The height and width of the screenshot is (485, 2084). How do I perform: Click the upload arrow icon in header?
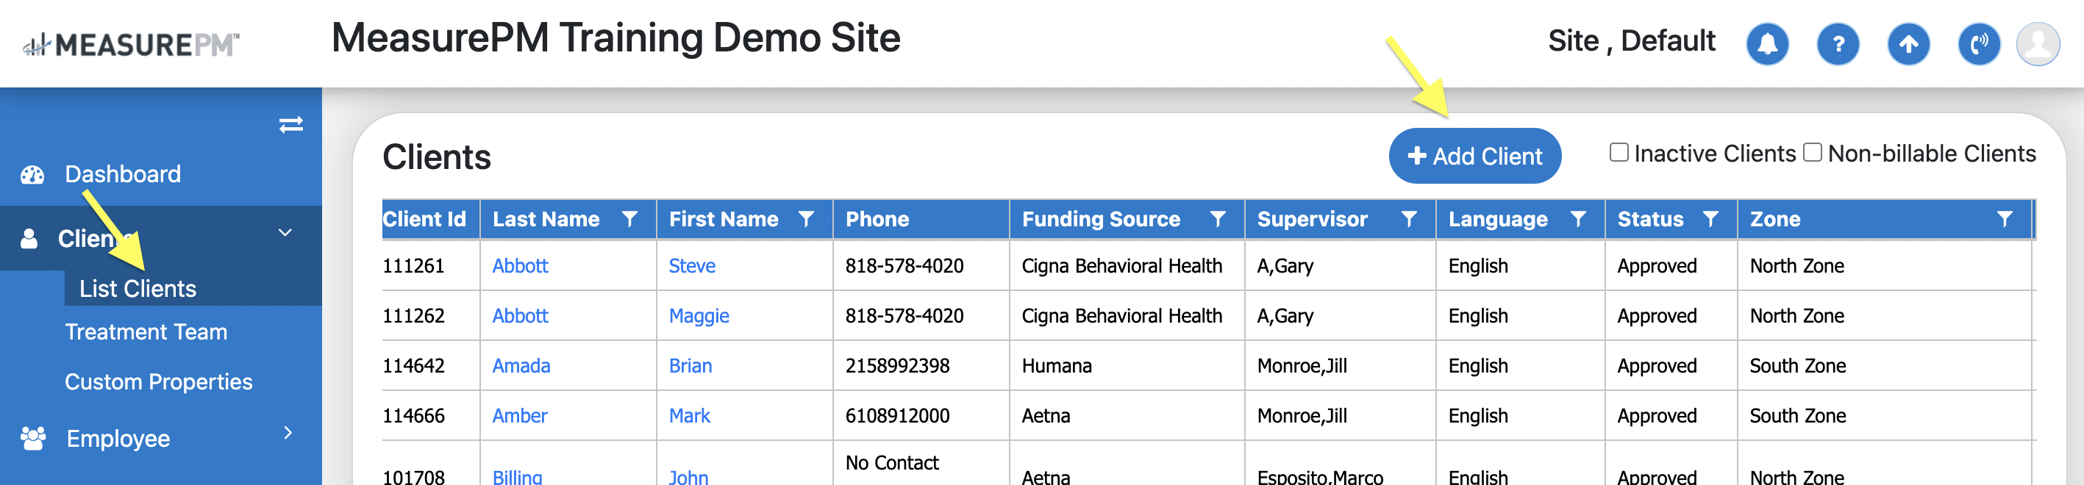pos(1908,43)
